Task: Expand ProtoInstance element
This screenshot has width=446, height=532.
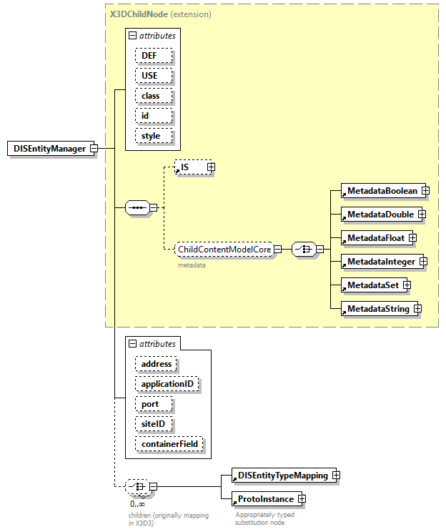Action: click(x=302, y=499)
